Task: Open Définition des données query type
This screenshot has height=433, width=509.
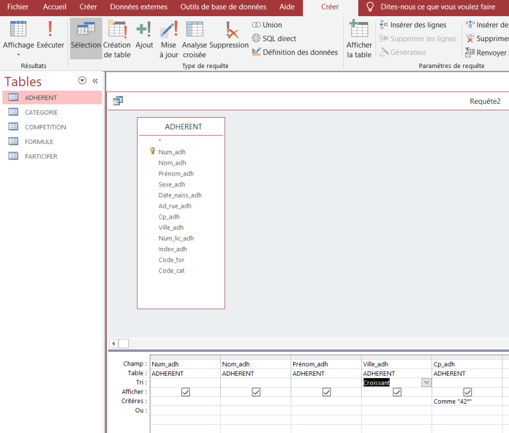Action: click(x=295, y=52)
